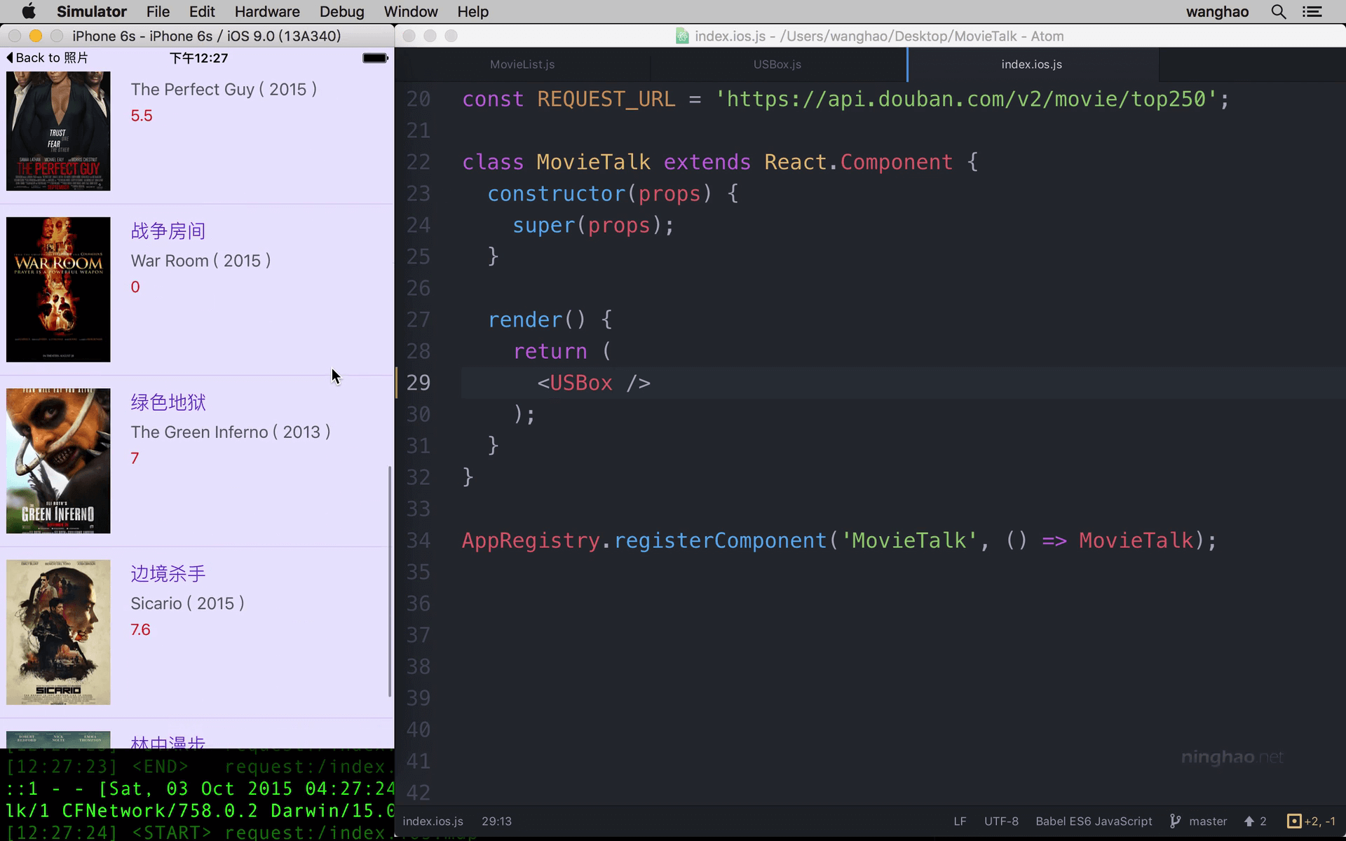Open the Debug menu
This screenshot has width=1346, height=841.
click(x=342, y=12)
